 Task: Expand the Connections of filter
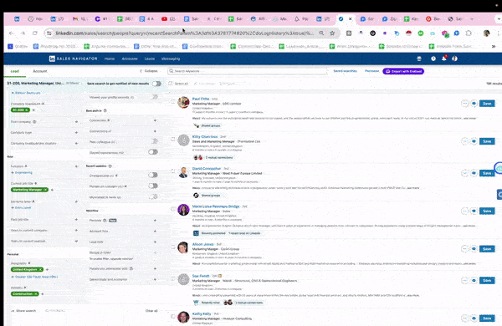pos(155,131)
